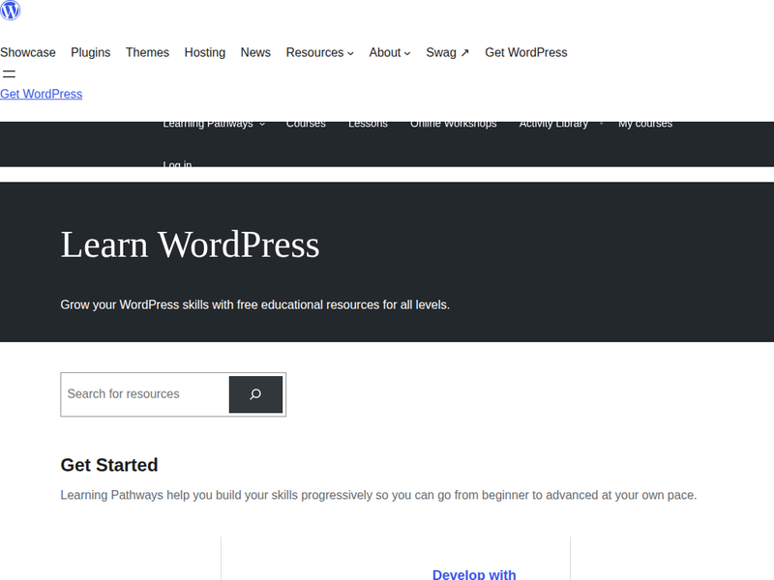This screenshot has height=580, width=774.
Task: Click the Get Started heading
Action: point(109,465)
